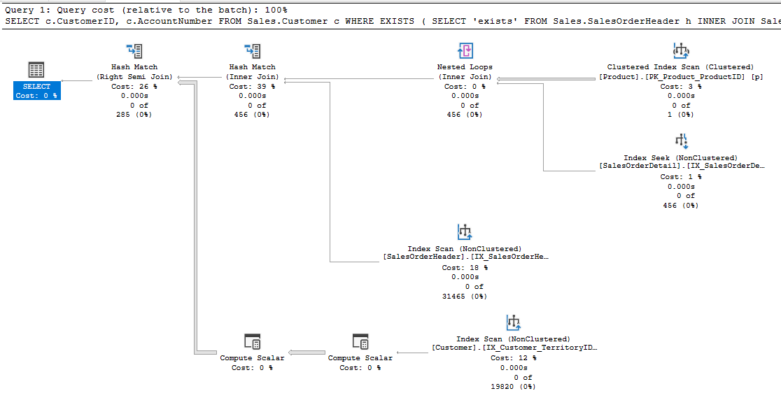
Task: Click the Customer Index Scan icon
Action: click(x=514, y=322)
